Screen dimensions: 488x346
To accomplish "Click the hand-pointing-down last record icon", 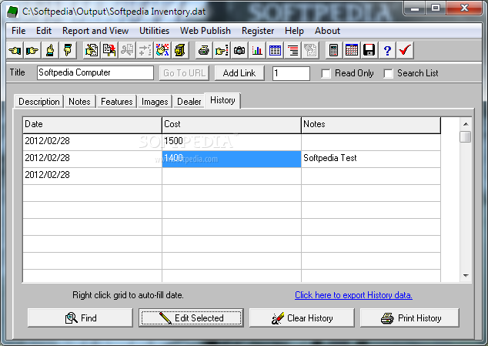I will (68, 50).
